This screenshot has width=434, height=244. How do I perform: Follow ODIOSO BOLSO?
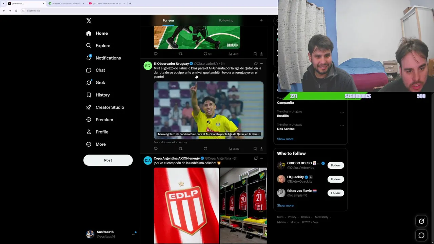pos(336,165)
